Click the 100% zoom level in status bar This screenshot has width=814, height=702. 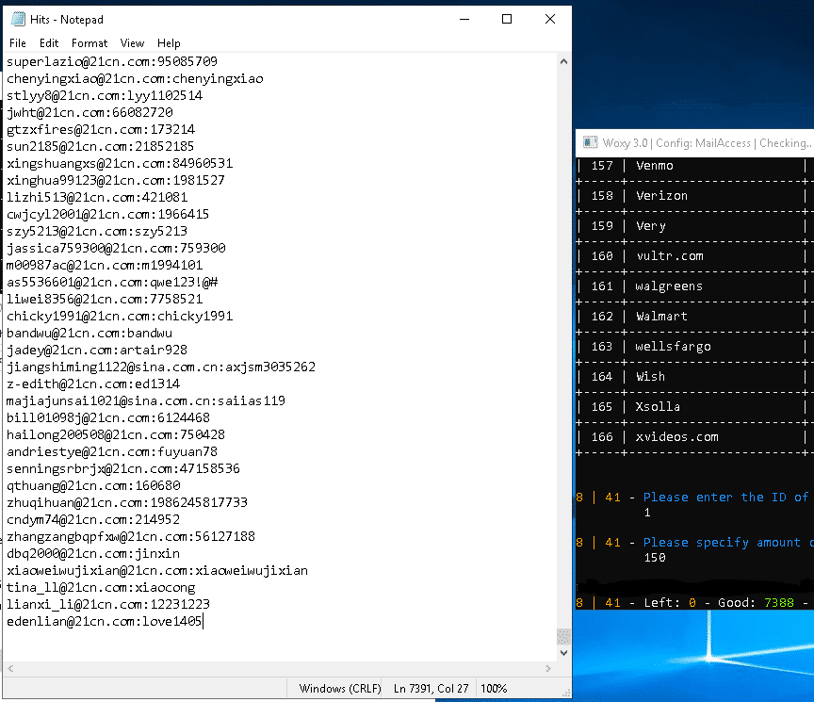pyautogui.click(x=495, y=689)
